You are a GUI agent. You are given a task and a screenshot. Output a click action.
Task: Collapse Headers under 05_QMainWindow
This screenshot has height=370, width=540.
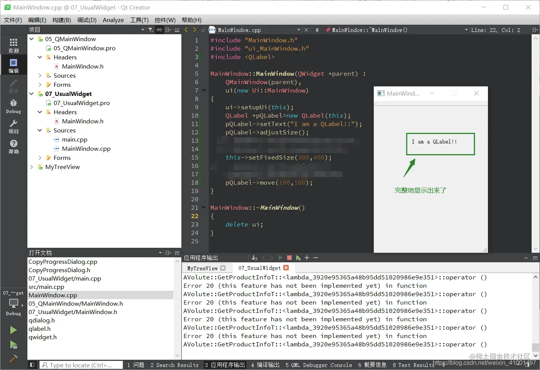[40, 57]
